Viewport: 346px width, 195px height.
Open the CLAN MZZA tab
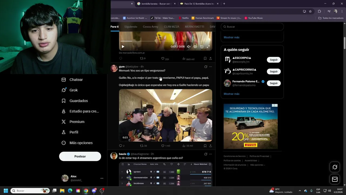[171, 27]
